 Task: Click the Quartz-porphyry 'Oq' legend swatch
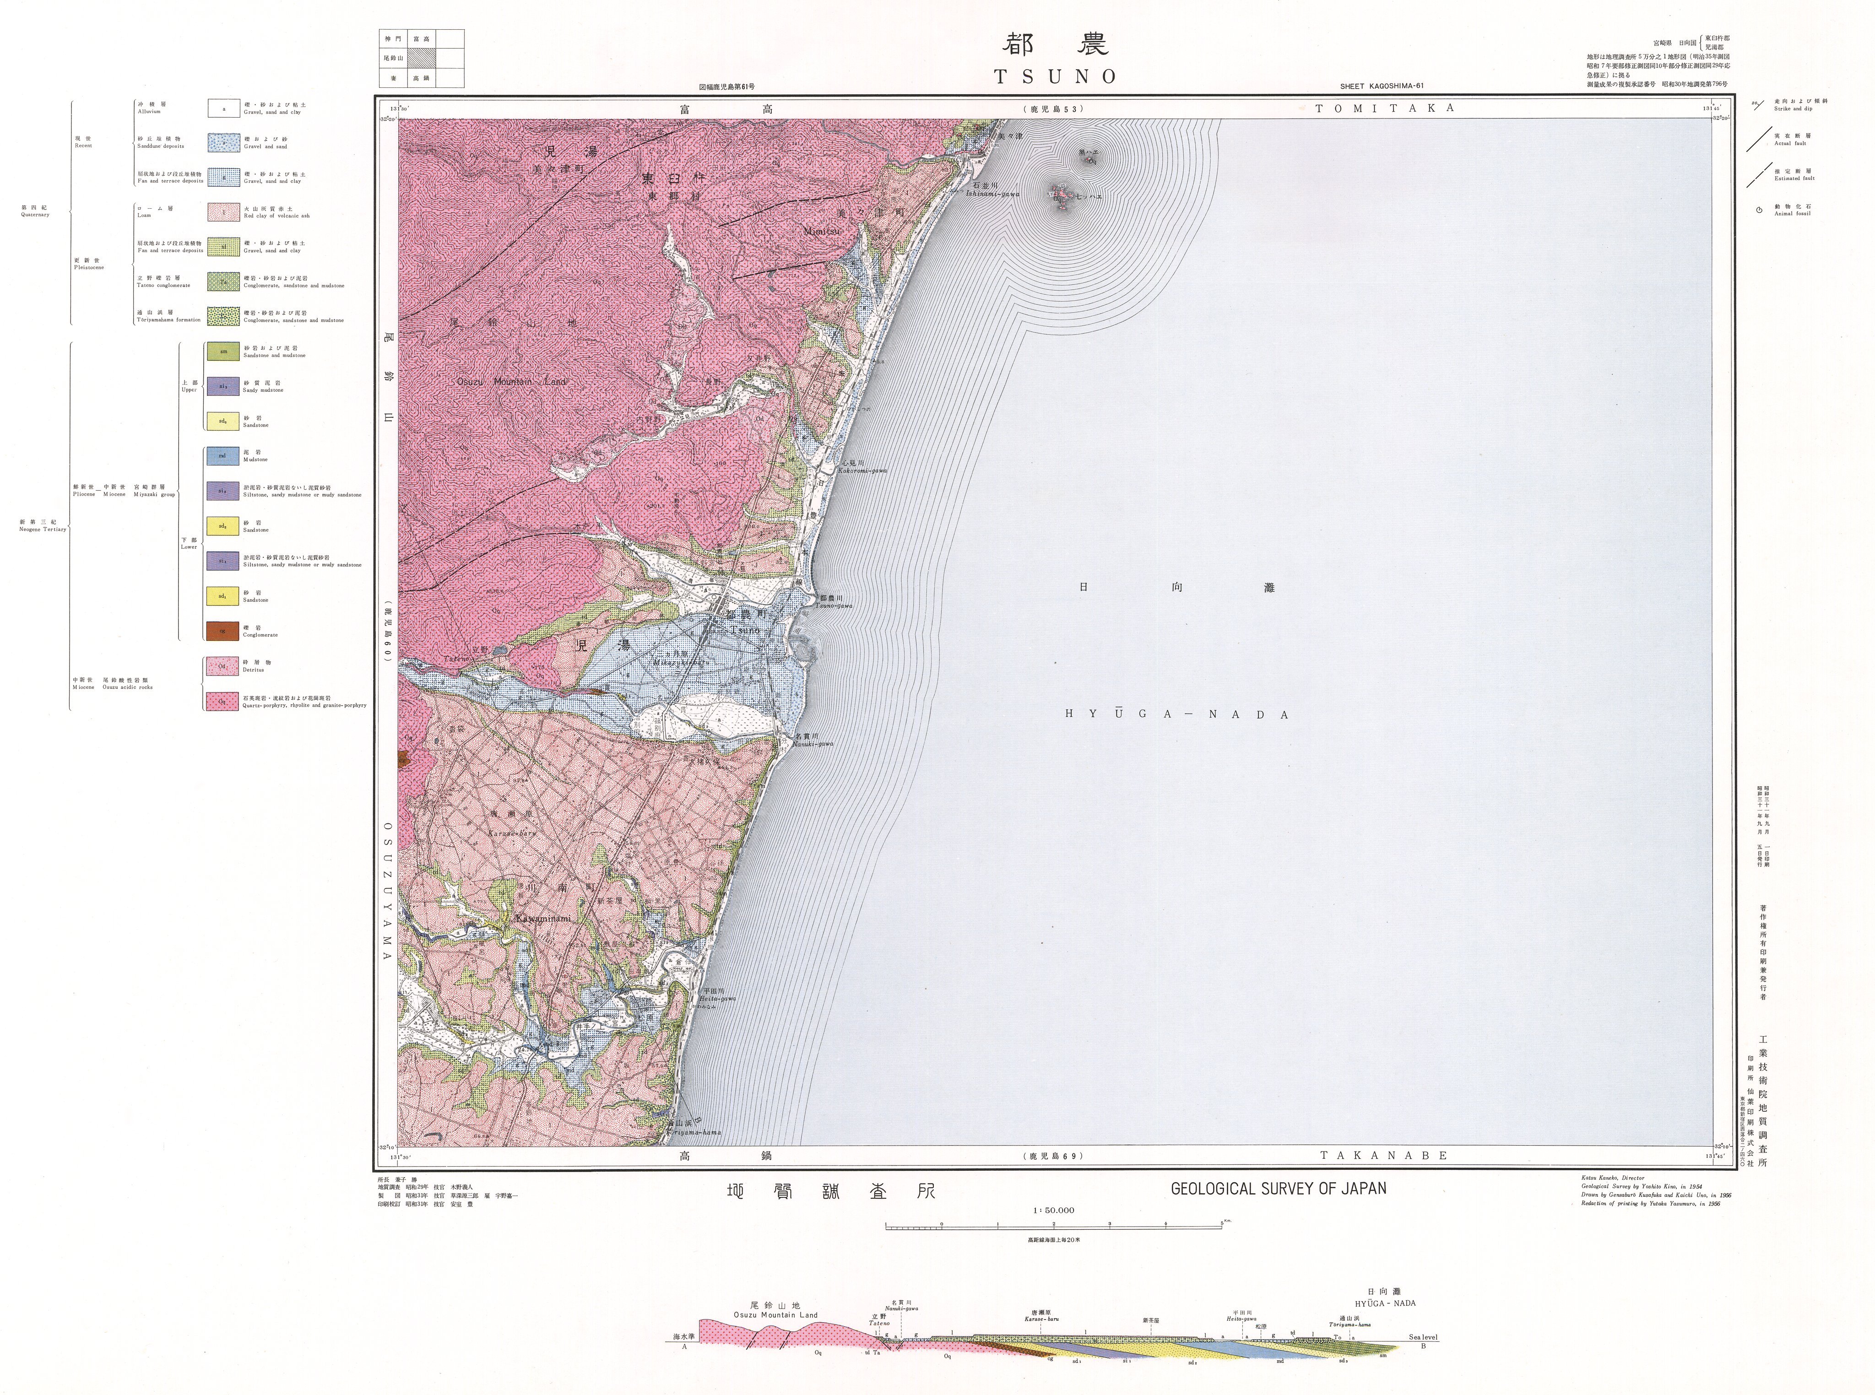click(223, 701)
